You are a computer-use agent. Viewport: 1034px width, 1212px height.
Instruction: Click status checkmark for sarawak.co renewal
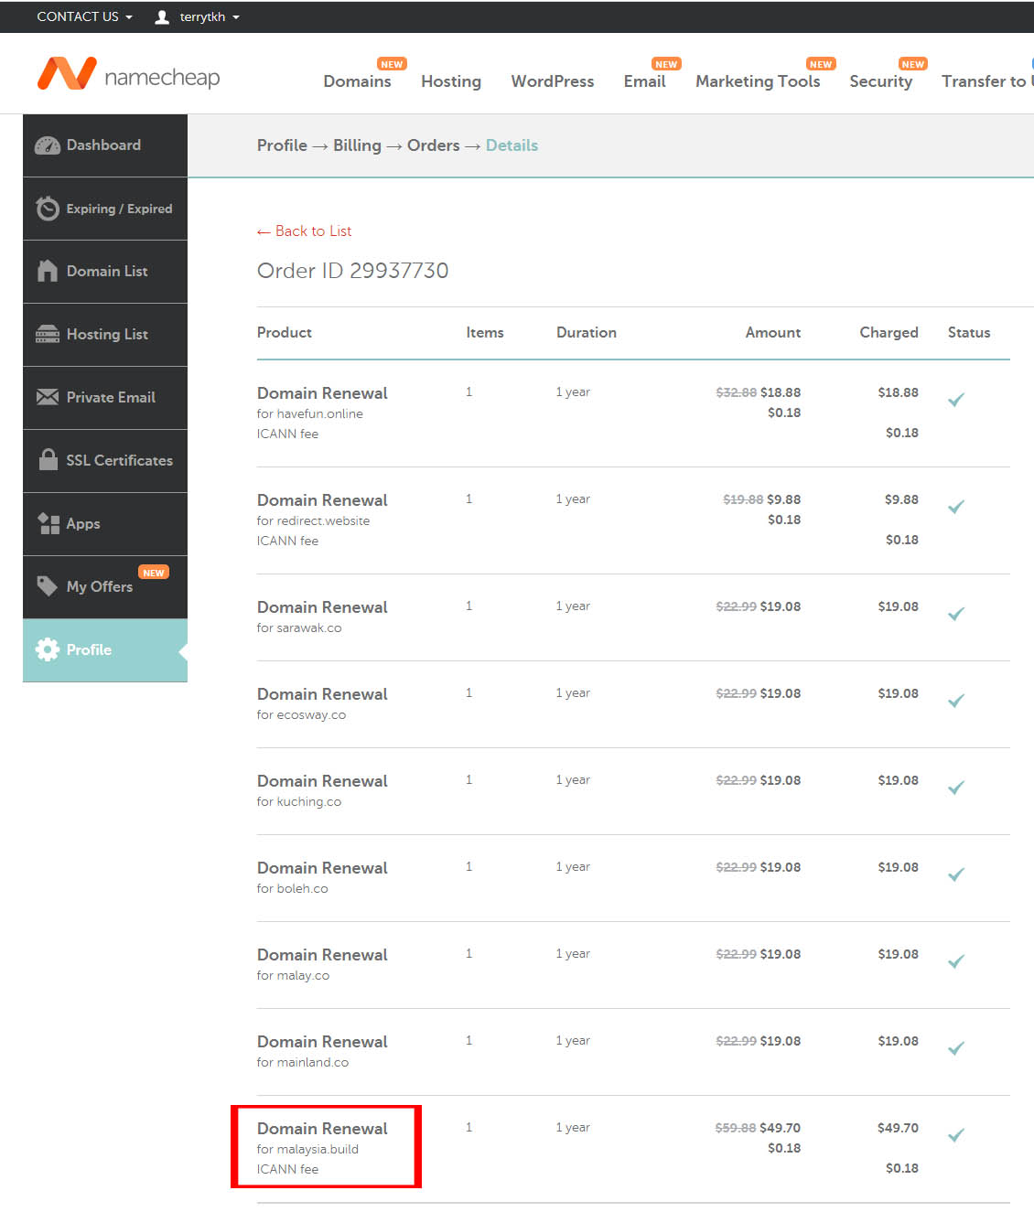pyautogui.click(x=956, y=614)
